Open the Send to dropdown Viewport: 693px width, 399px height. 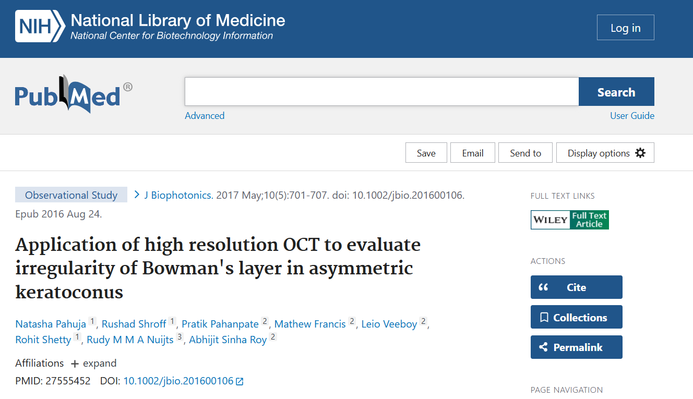click(525, 152)
